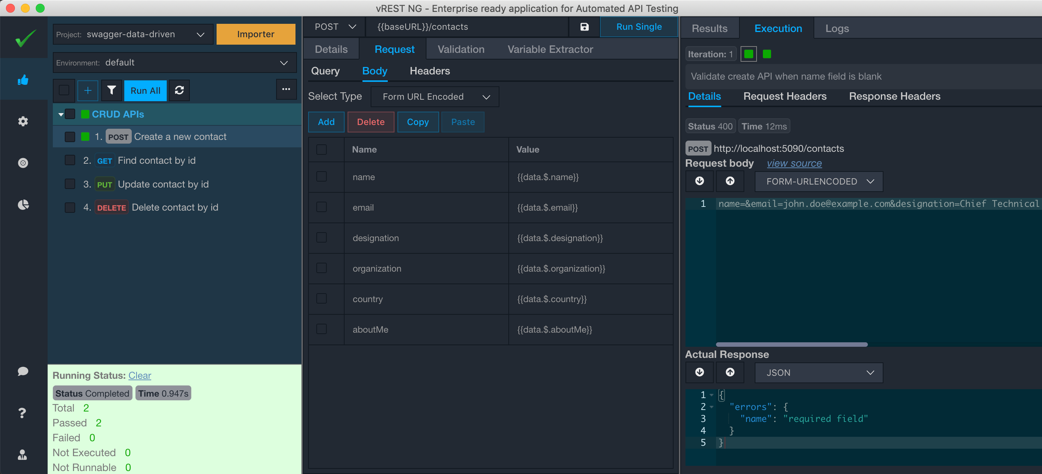Click the request body horizontal scrollbar
The height and width of the screenshot is (474, 1042).
pos(792,345)
